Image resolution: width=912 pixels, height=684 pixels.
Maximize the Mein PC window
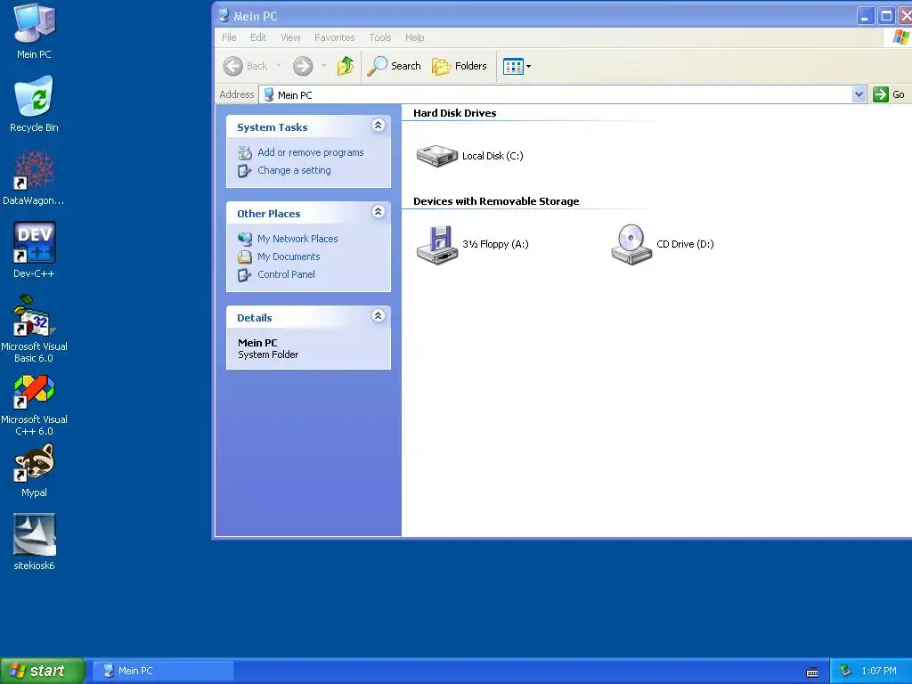click(886, 16)
